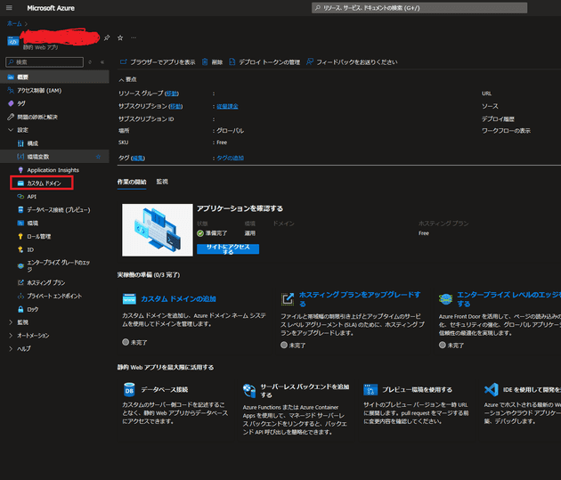The height and width of the screenshot is (480, 561).
Task: Click the Visual Studio Code IDE card icon
Action: (492, 389)
